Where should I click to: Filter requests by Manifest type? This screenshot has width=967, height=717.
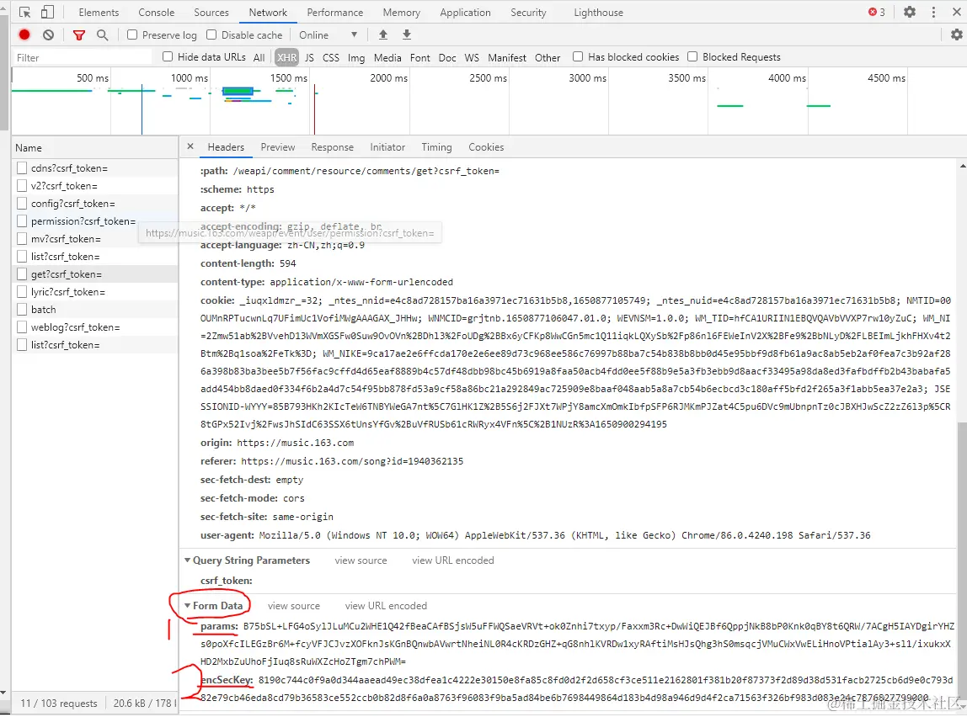click(507, 57)
